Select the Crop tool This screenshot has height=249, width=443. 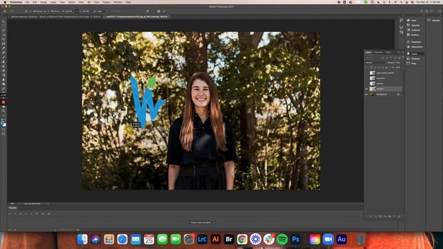pos(3,39)
